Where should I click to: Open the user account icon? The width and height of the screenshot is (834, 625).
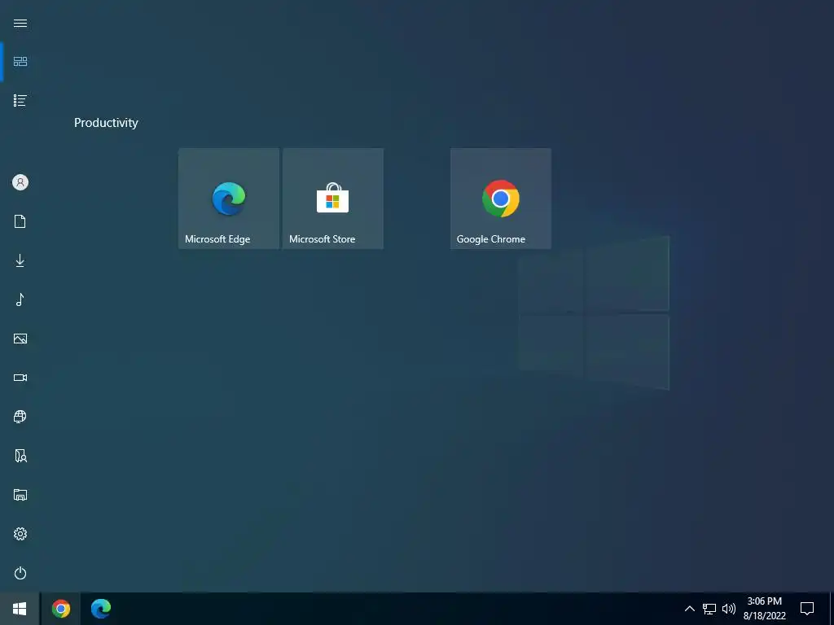pyautogui.click(x=20, y=182)
